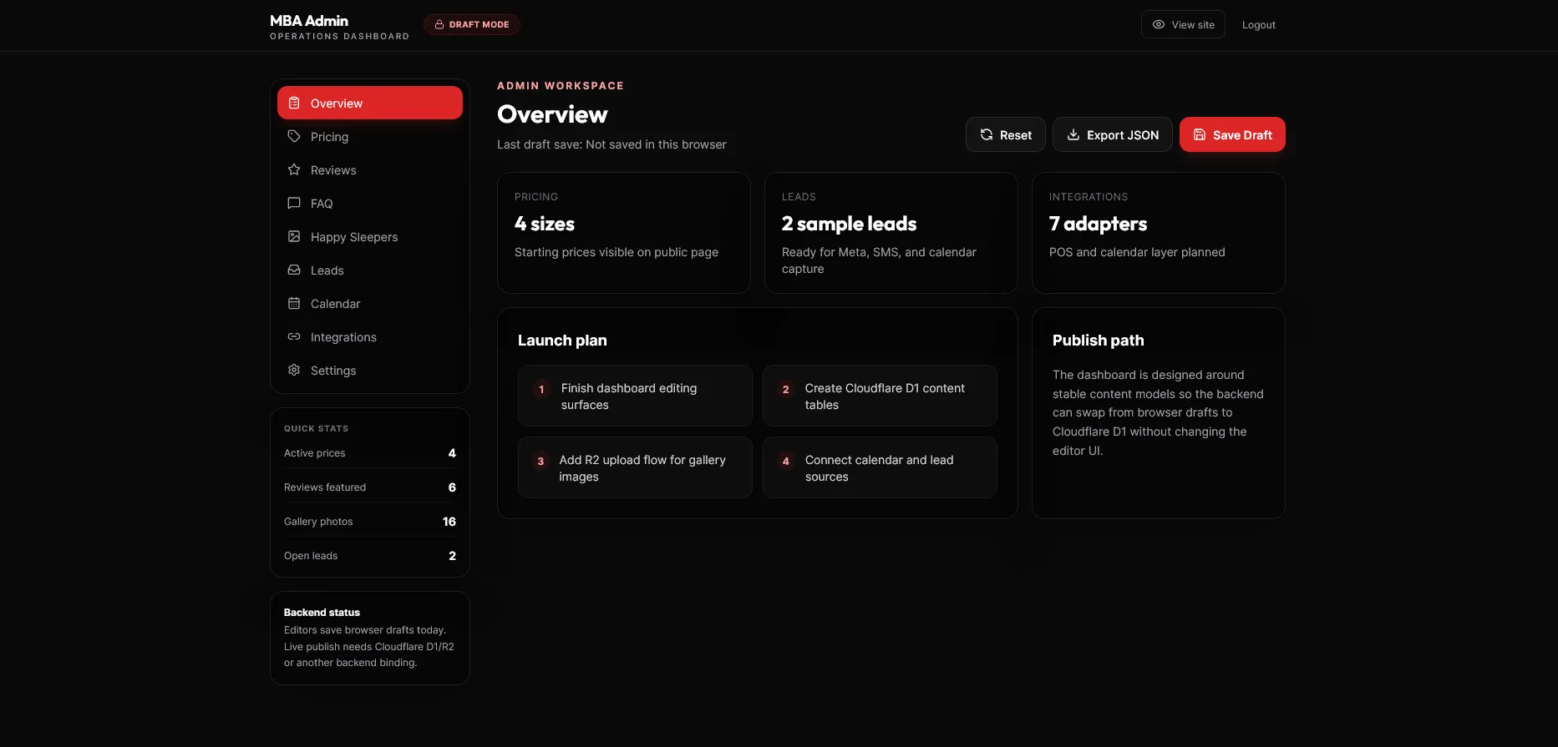Click Gallery photos count 16
The width and height of the screenshot is (1558, 747).
[x=449, y=522]
